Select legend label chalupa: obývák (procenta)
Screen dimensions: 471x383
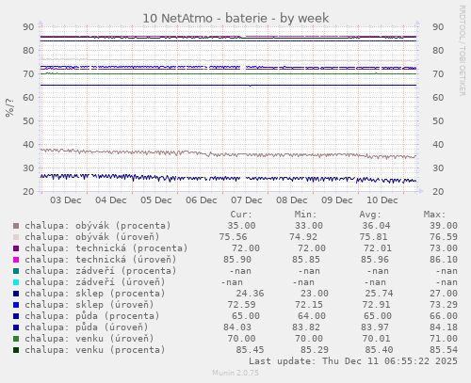pyautogui.click(x=98, y=226)
